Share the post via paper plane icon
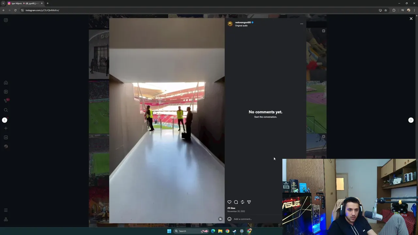This screenshot has width=418, height=235. pyautogui.click(x=249, y=202)
